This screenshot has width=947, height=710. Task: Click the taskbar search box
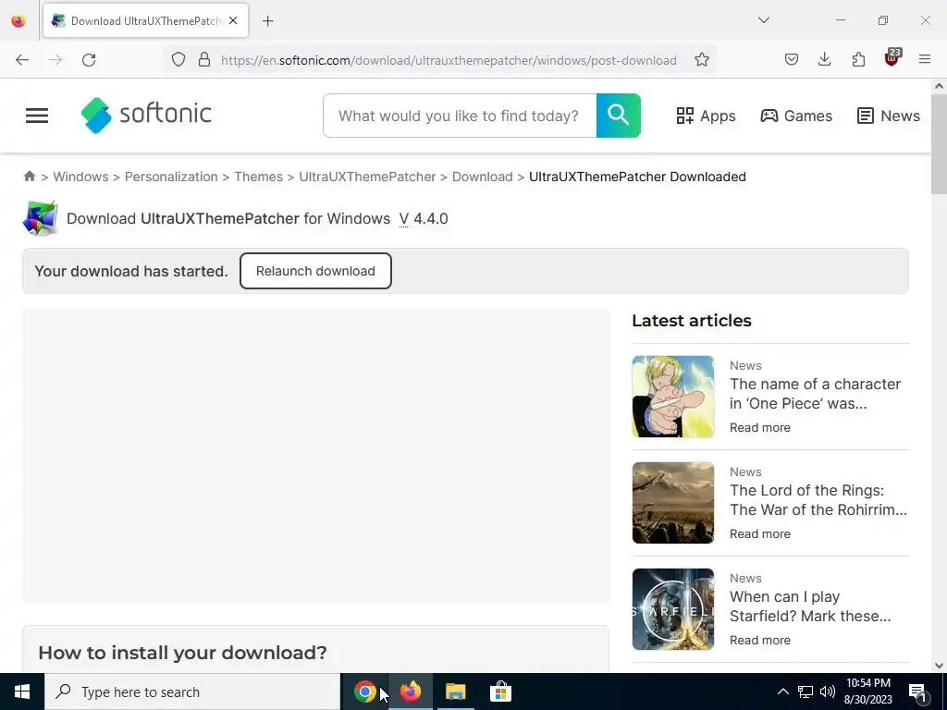(x=192, y=692)
